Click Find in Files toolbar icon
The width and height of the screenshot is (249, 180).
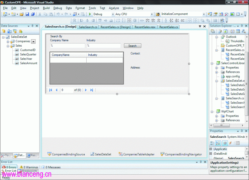tap(157, 14)
